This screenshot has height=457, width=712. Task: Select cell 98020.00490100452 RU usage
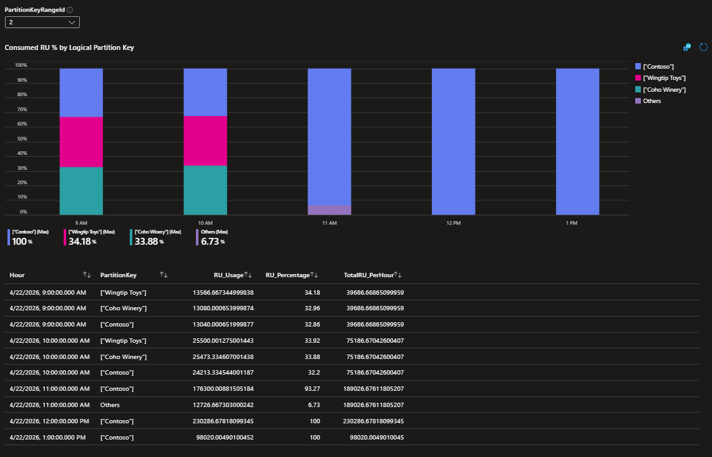[225, 438]
